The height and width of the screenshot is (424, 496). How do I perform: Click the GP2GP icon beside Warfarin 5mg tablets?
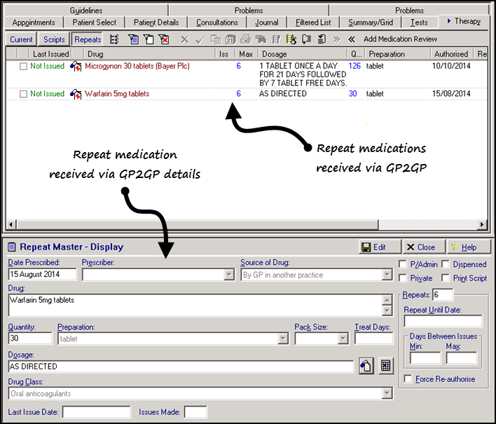point(76,94)
